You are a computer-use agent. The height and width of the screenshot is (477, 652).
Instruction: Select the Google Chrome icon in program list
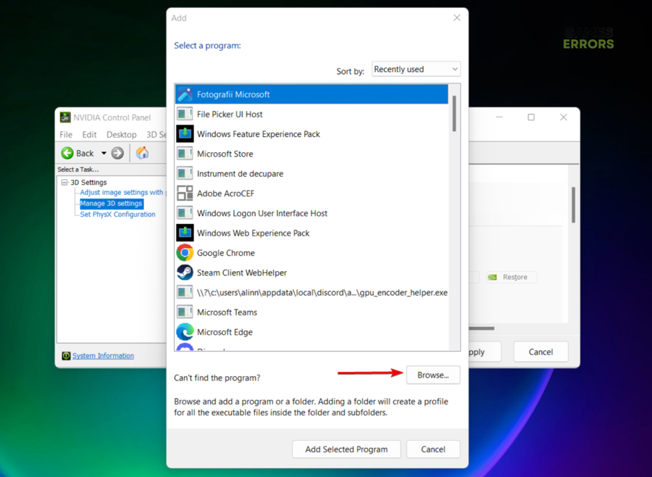point(185,253)
